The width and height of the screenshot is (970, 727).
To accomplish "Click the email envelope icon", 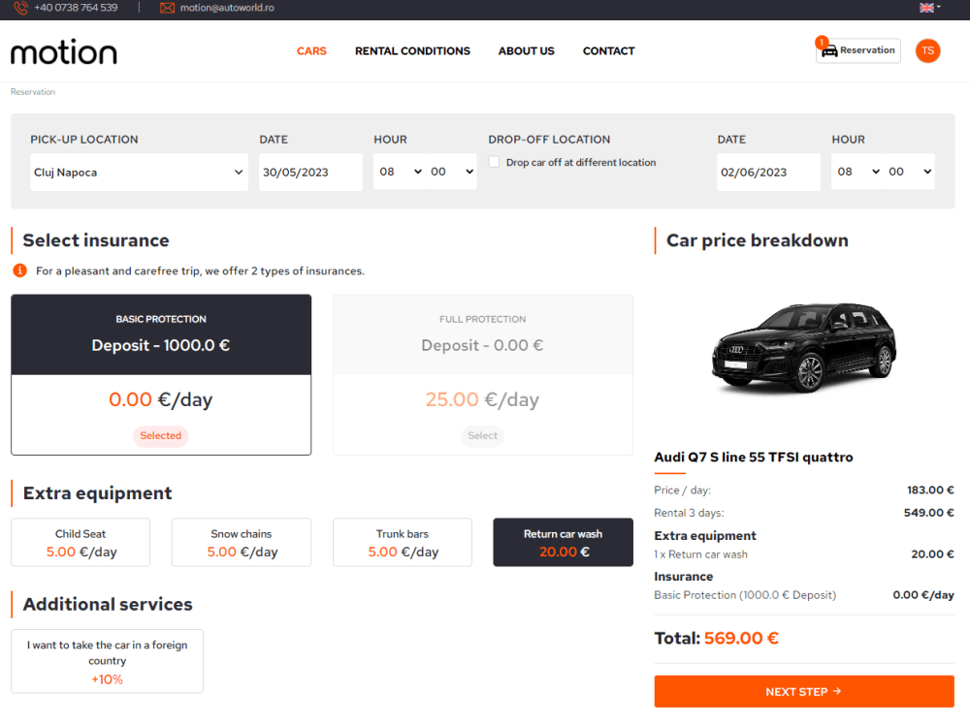I will point(167,8).
